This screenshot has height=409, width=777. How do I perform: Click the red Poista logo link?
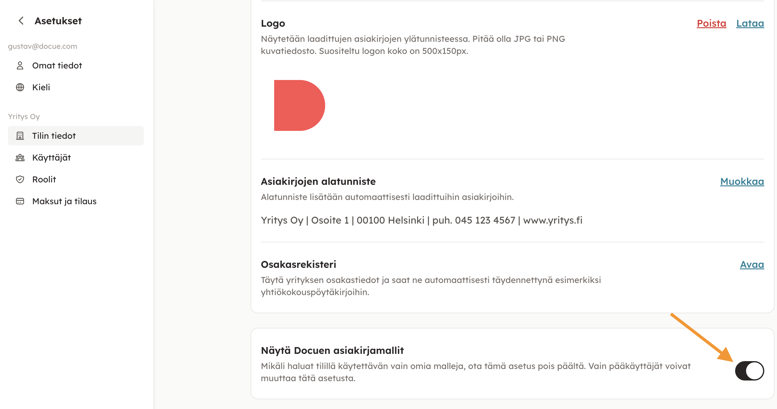click(x=711, y=24)
